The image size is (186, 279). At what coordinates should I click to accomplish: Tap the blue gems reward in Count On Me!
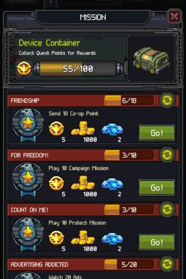[x=113, y=239]
